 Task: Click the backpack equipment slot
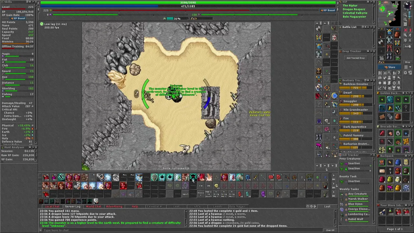(397, 35)
